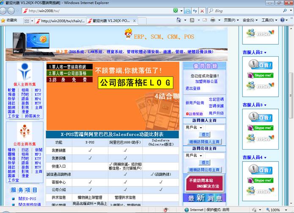Expand 用戶名 dropdown under 訪問個人主頁
This screenshot has width=294, height=213.
point(200,128)
